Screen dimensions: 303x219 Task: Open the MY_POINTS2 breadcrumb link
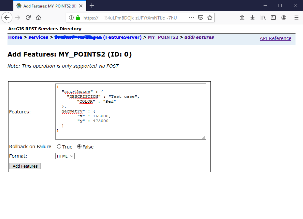point(163,37)
